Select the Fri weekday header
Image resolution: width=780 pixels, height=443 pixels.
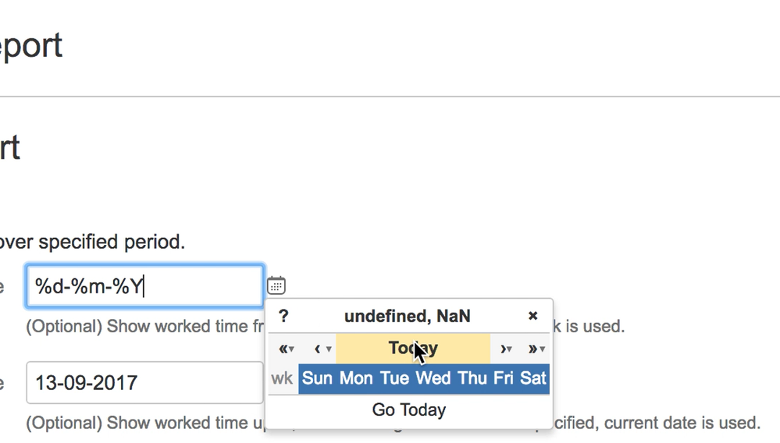coord(503,378)
